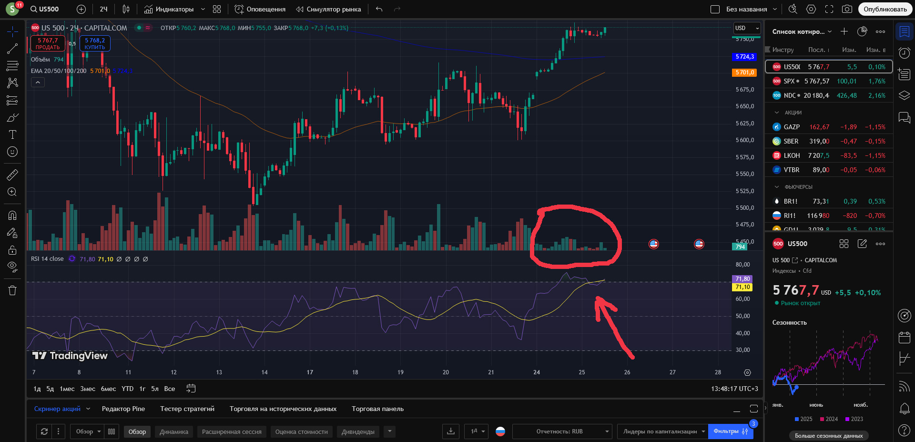Select the brush drawing tool
The image size is (915, 442).
(12, 117)
